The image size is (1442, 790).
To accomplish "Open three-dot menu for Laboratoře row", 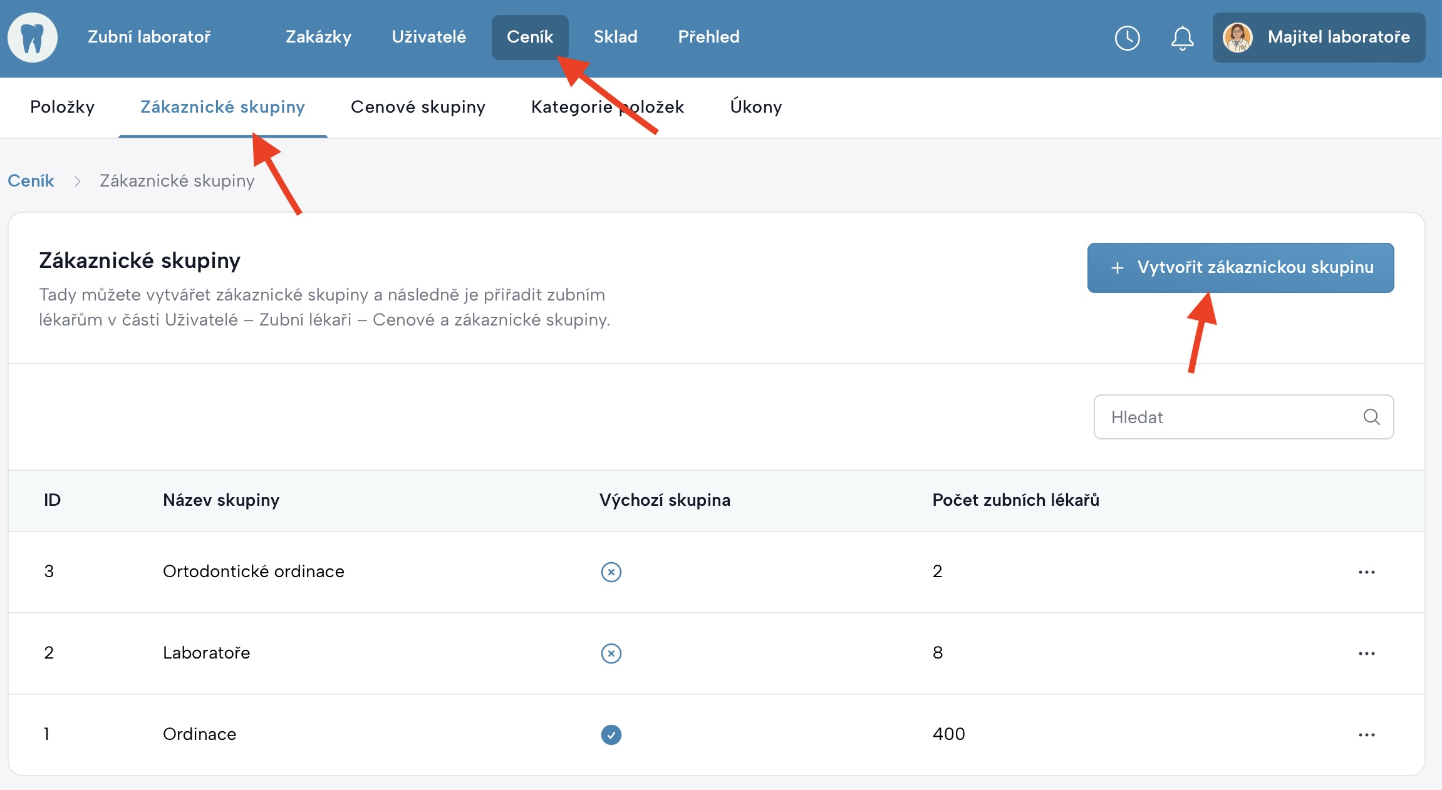I will click(1366, 654).
